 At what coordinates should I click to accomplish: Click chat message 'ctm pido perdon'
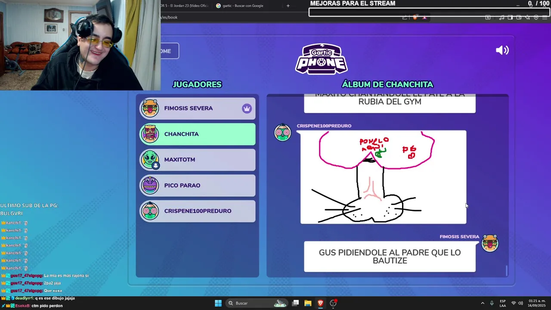click(x=47, y=306)
